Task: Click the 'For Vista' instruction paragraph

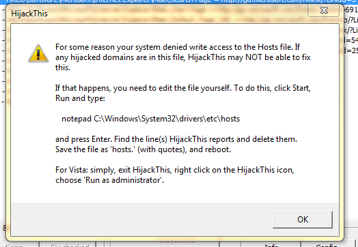Action: tap(175, 175)
